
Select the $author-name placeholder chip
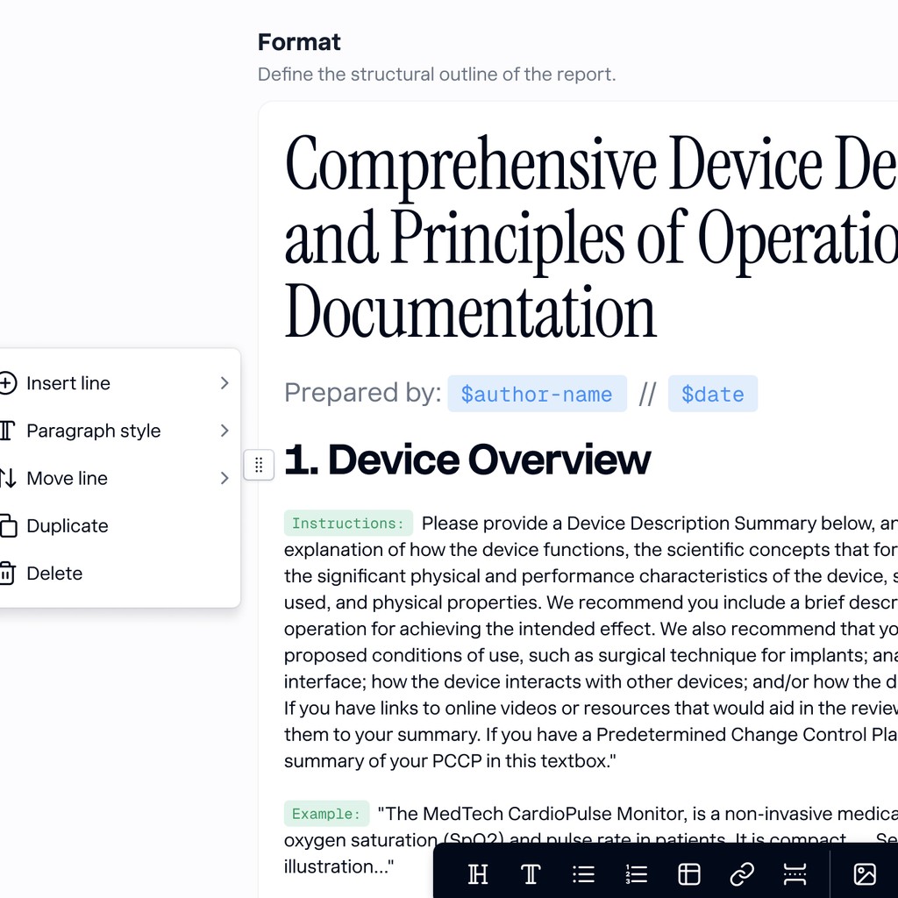(x=537, y=394)
